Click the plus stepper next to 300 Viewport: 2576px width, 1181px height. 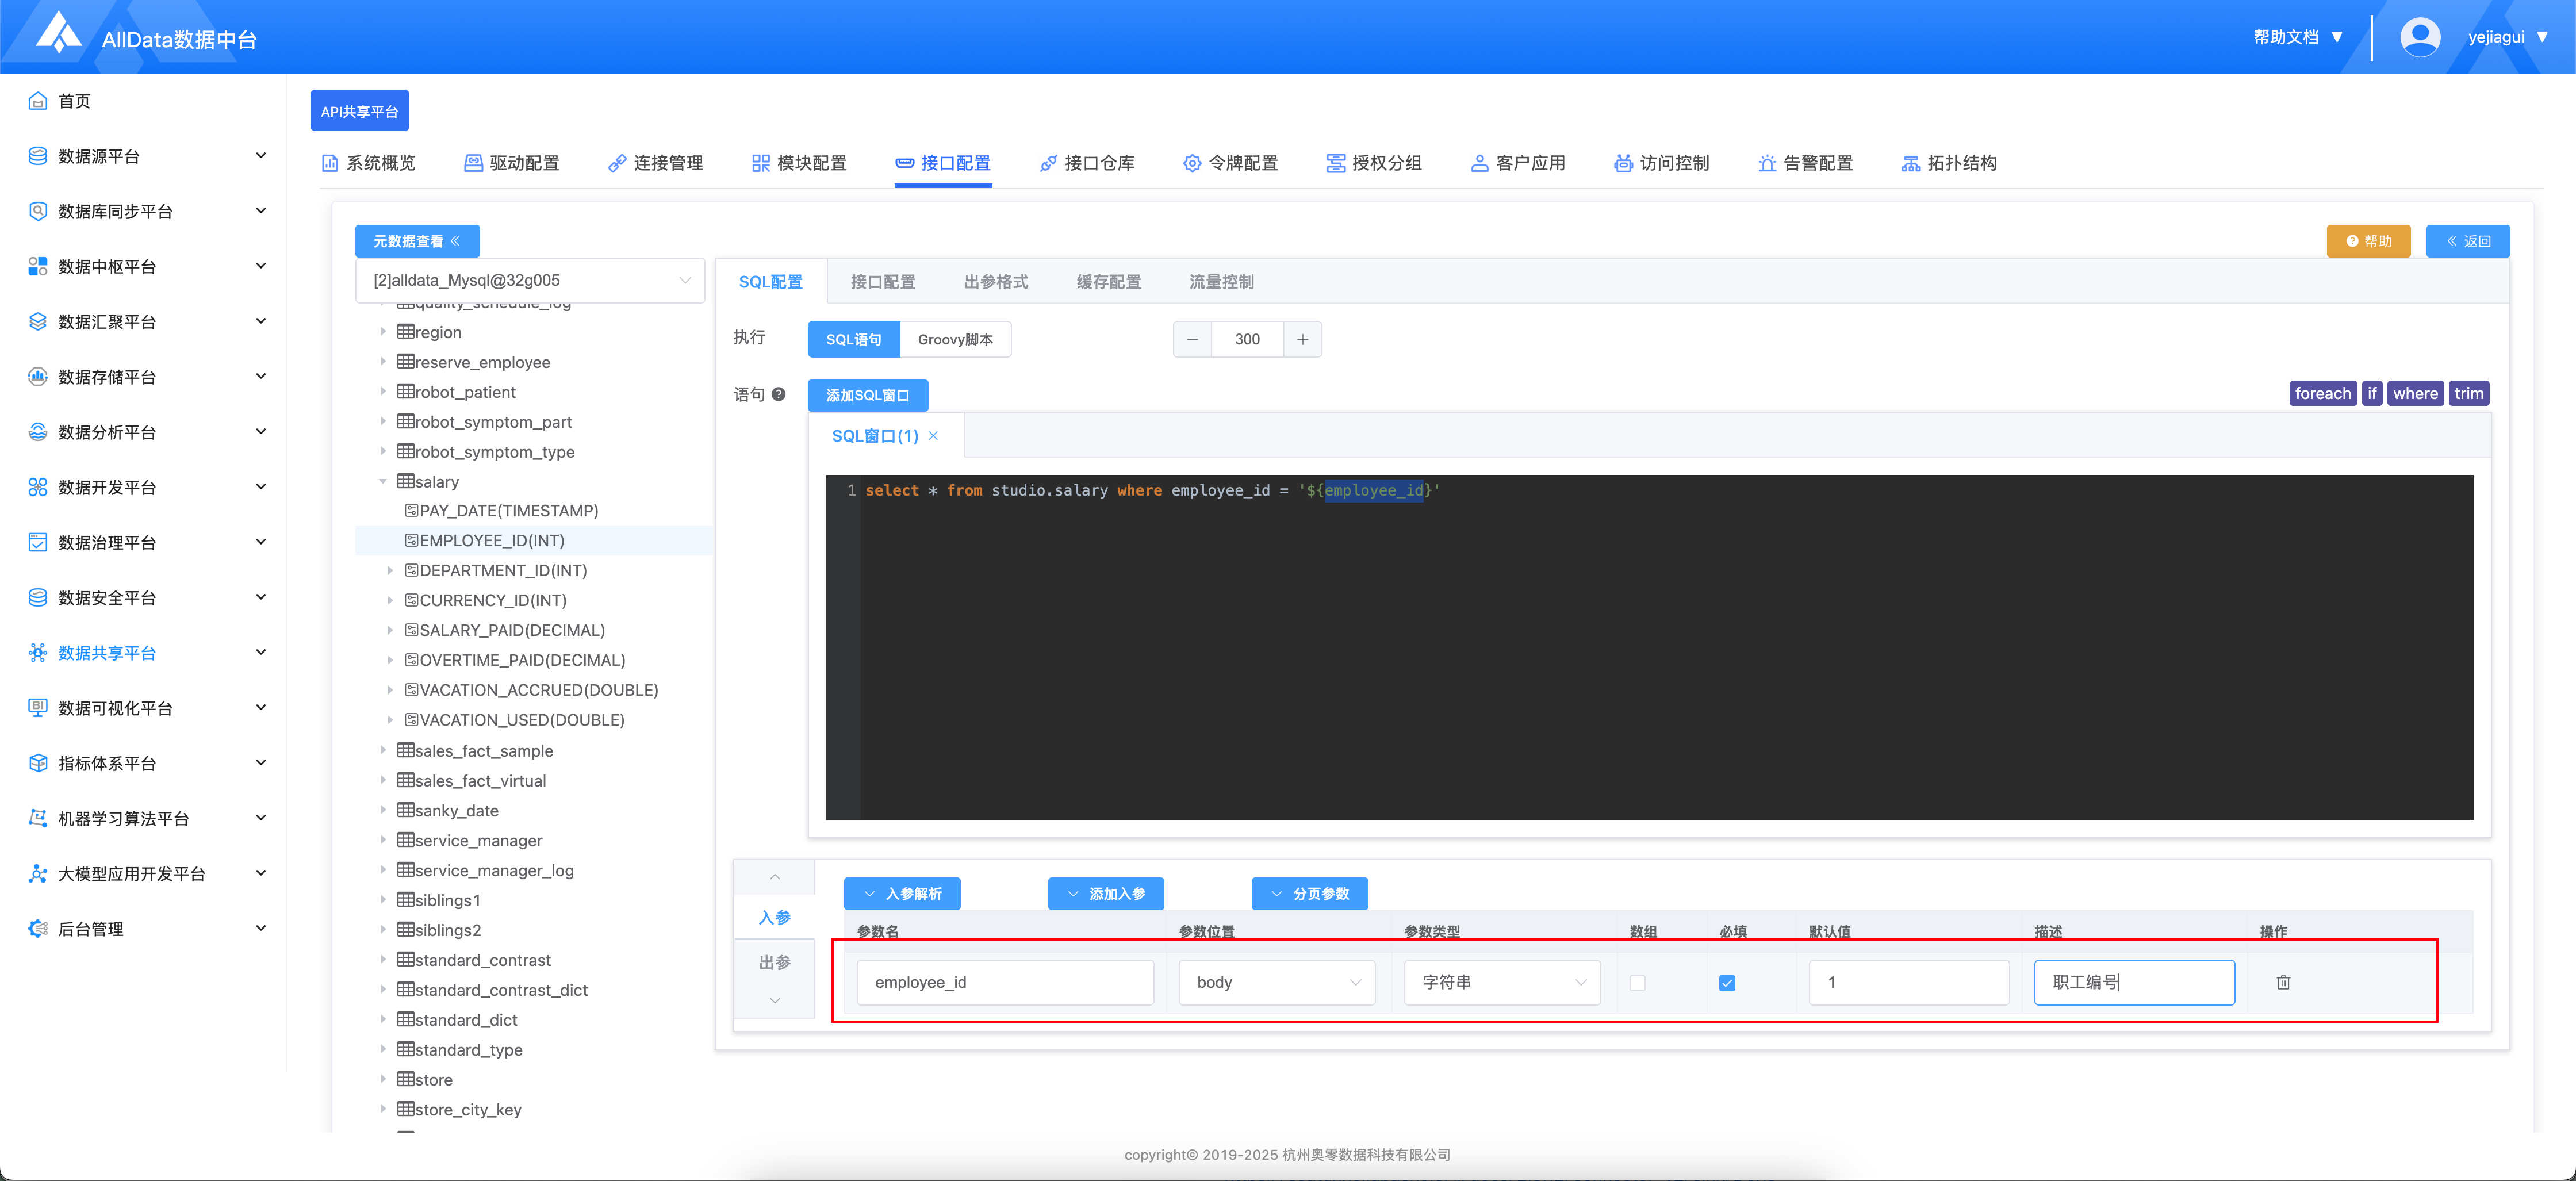tap(1302, 339)
